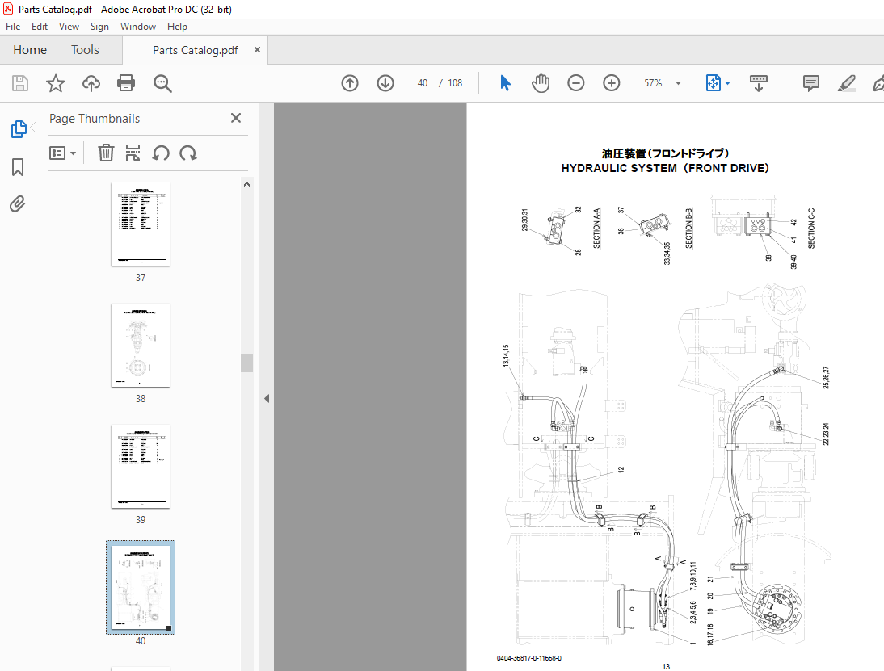Screen dimensions: 884x671
Task: Open the thumbnails options dropdown
Action: pos(62,153)
